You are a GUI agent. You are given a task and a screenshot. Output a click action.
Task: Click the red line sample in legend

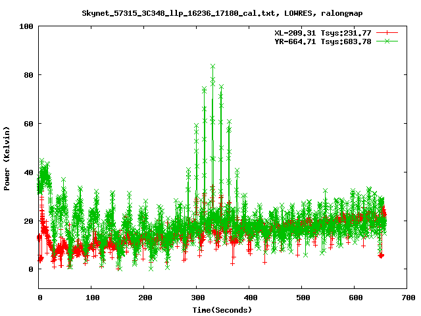(387, 33)
